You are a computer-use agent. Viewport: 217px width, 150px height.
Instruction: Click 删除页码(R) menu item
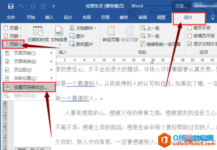29,96
